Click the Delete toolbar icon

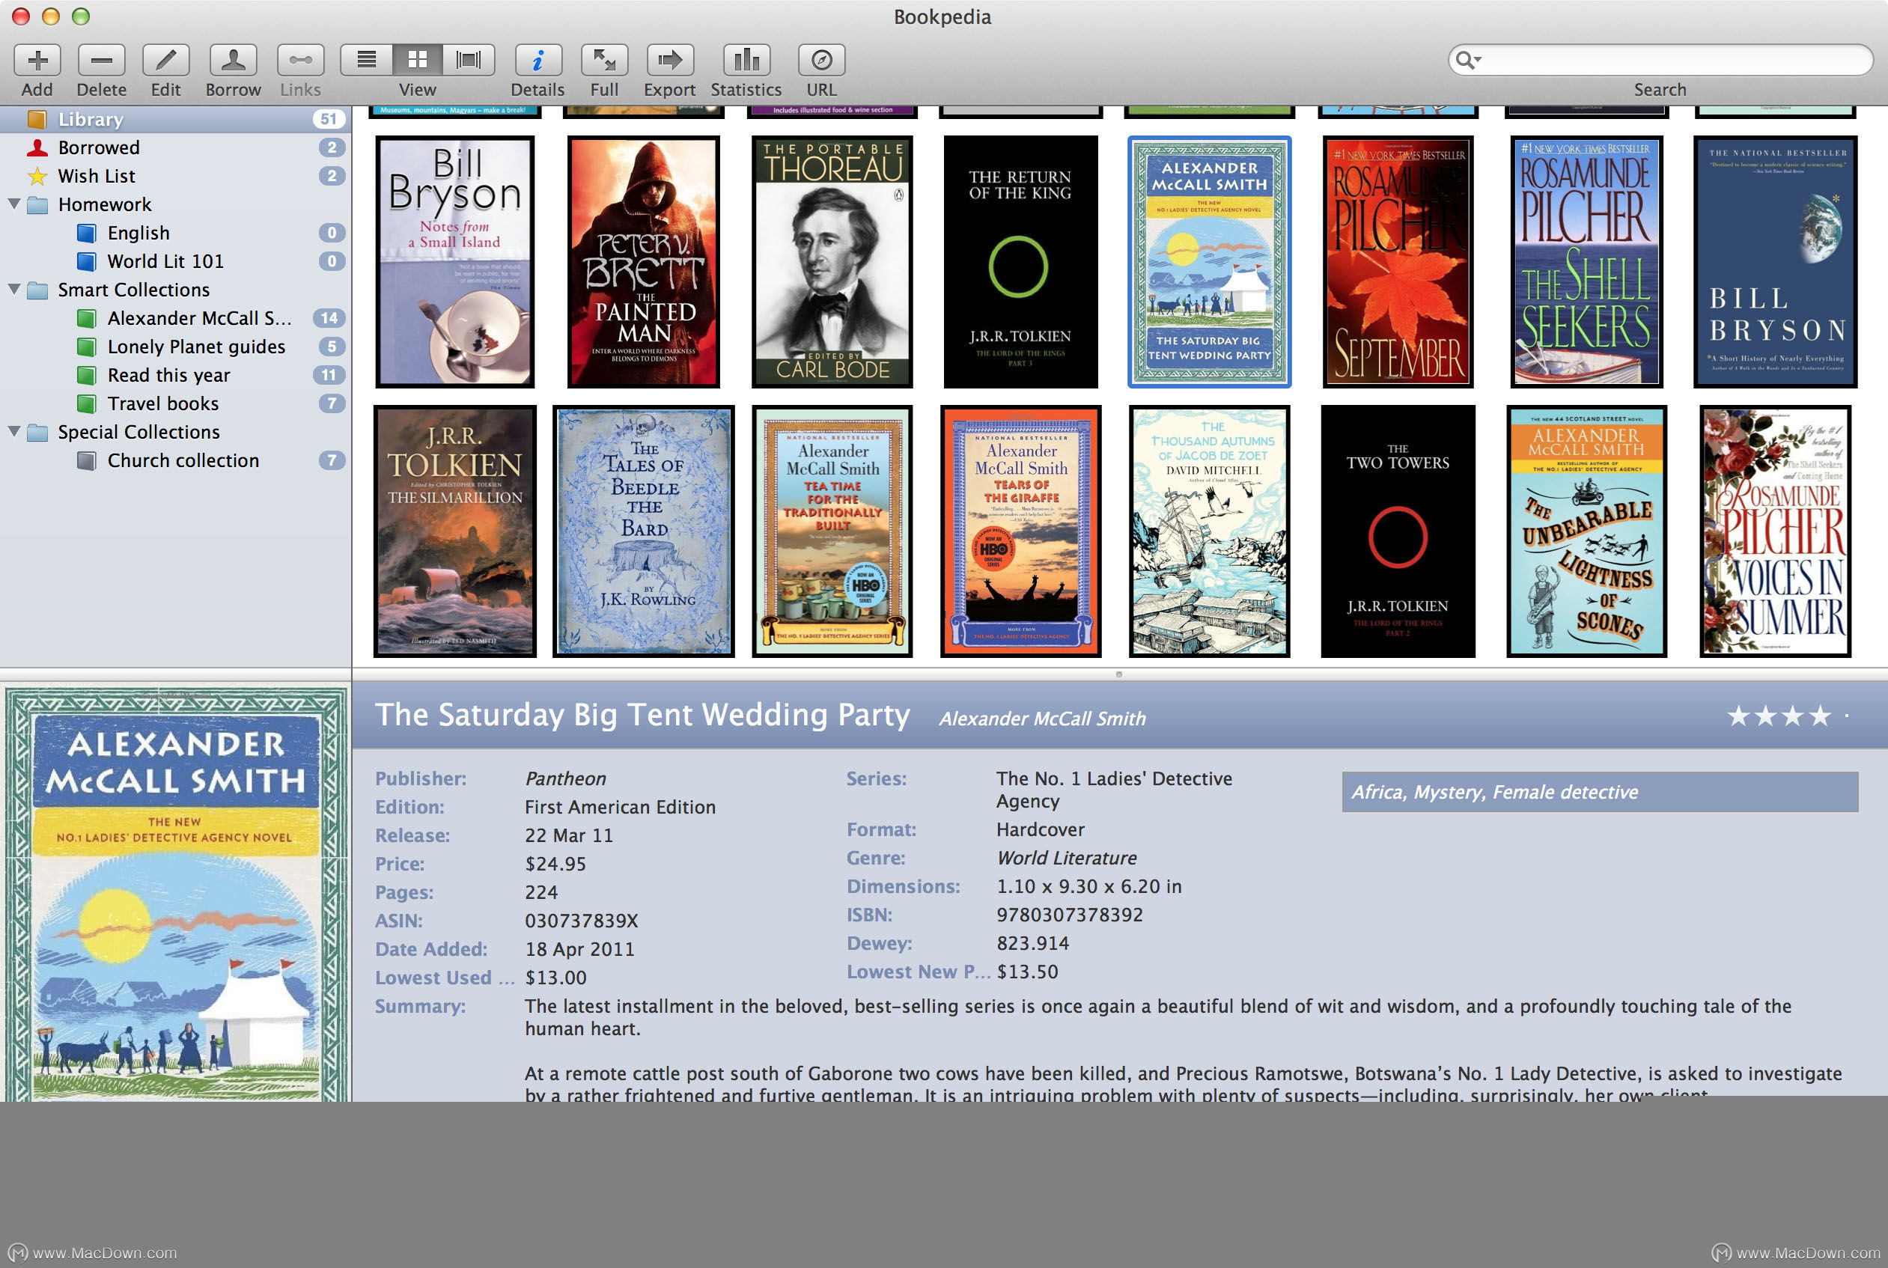click(101, 60)
